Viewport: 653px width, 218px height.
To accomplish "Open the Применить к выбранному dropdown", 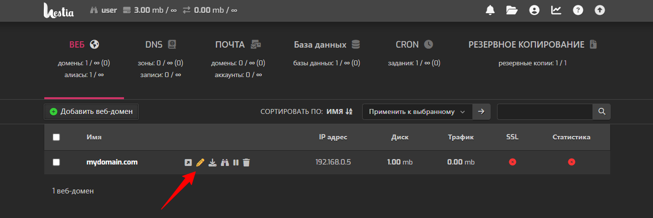I will [417, 111].
